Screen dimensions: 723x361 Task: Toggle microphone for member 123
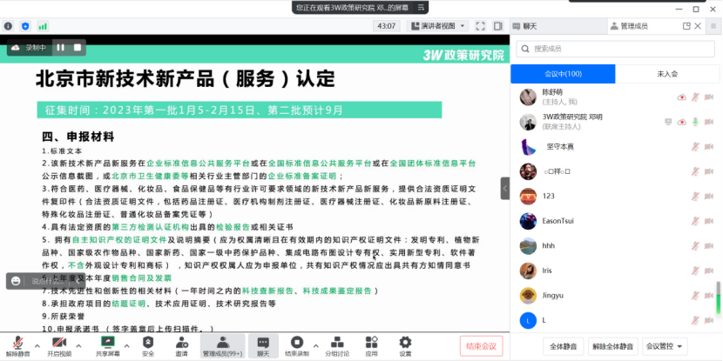pyautogui.click(x=695, y=196)
